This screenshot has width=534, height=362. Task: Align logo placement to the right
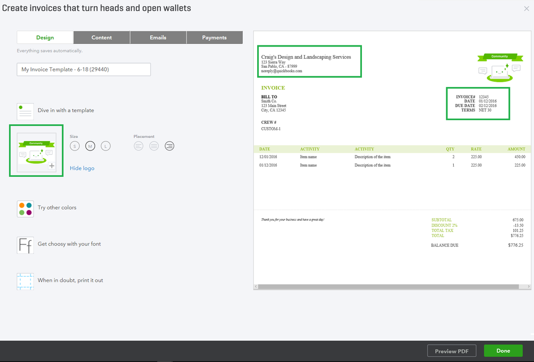(169, 146)
